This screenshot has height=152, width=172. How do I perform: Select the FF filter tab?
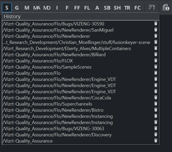(x=77, y=8)
